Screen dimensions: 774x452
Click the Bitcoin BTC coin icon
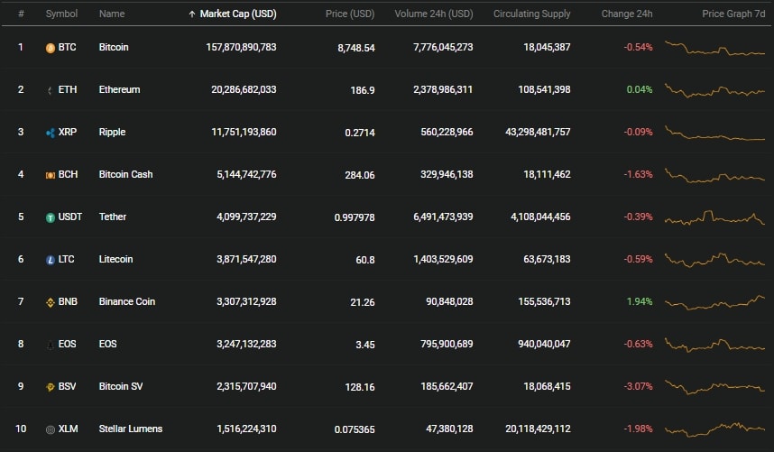pyautogui.click(x=51, y=48)
